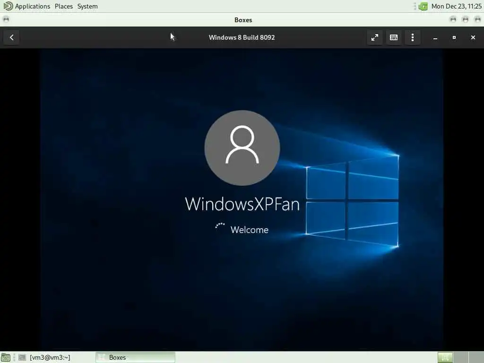Open the Applications menu
Screen dimensions: 484x363
tap(33, 6)
